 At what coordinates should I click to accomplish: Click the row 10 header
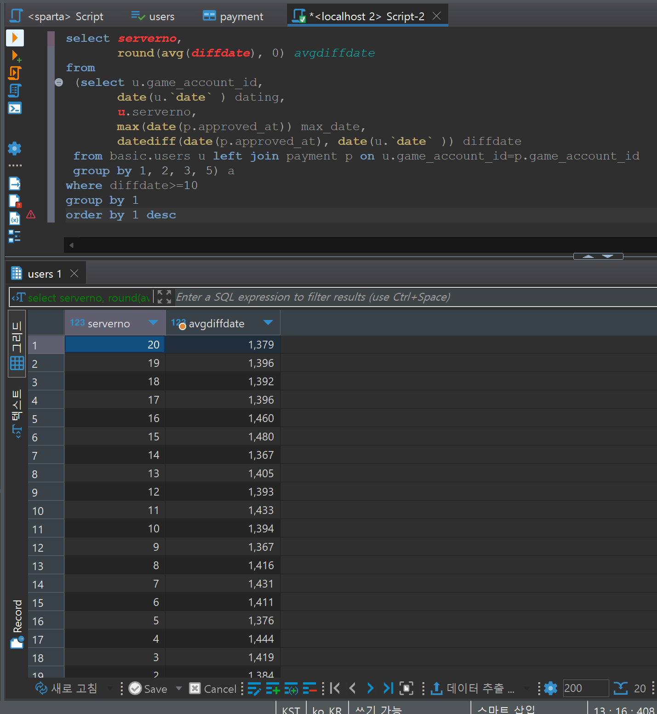click(x=46, y=510)
